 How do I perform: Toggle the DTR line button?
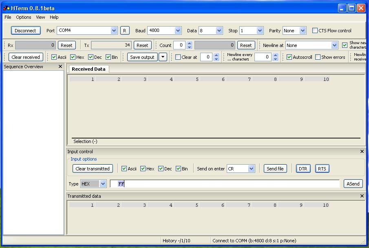click(303, 169)
